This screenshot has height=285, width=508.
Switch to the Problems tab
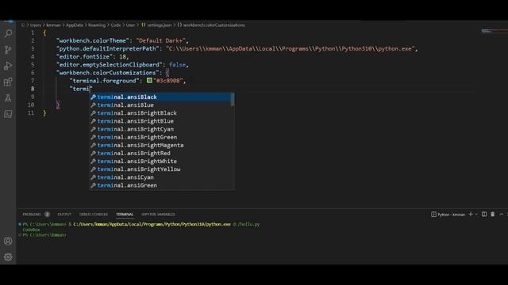tap(32, 215)
